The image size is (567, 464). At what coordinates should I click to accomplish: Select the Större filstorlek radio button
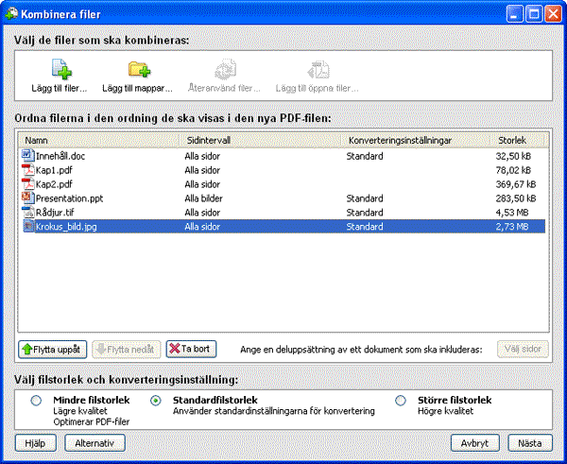click(x=401, y=401)
